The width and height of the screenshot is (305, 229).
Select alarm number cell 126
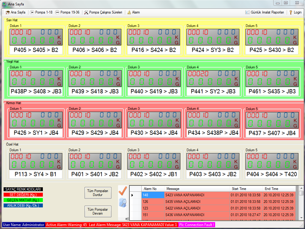153,202
